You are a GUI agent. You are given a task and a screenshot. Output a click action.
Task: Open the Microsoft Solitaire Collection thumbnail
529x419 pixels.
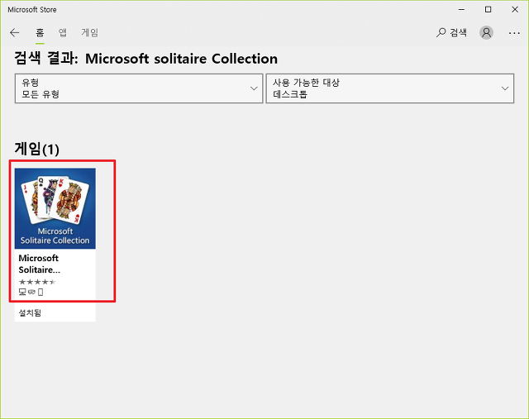tap(55, 208)
